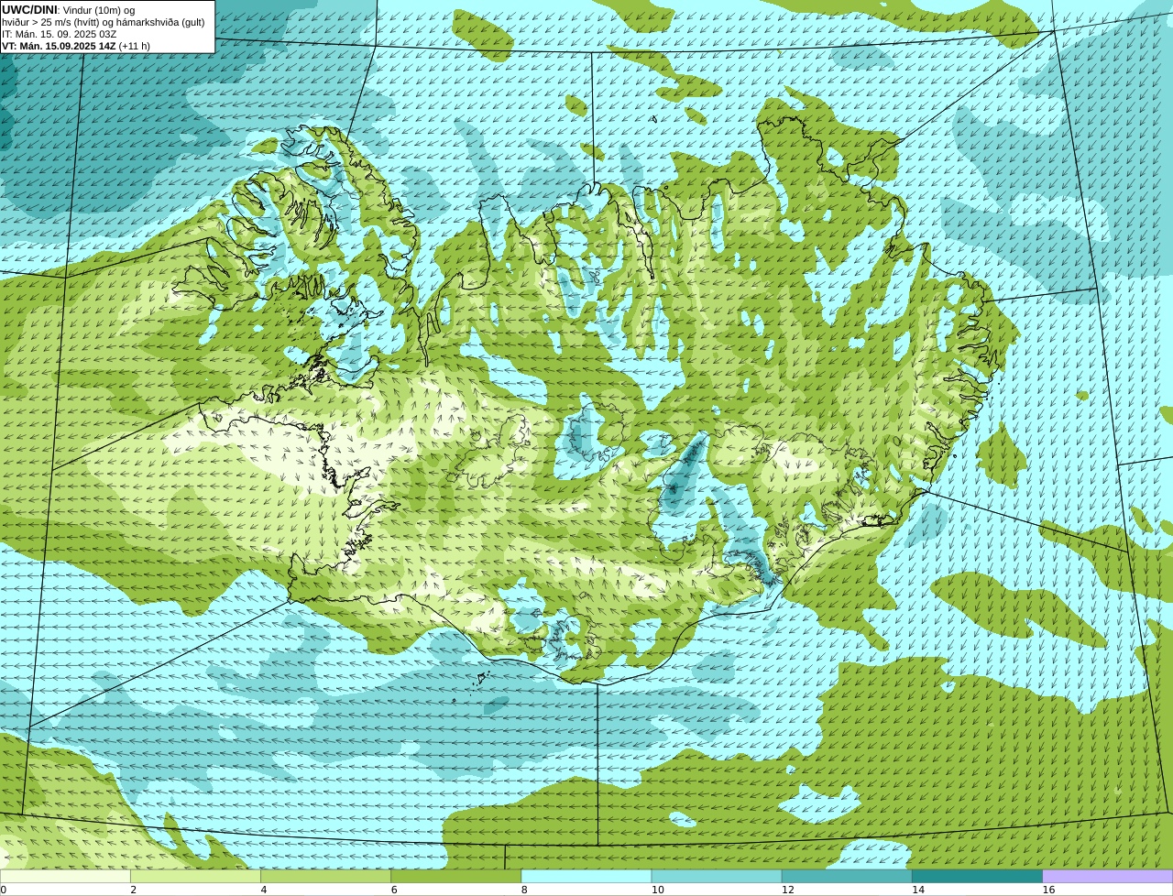Click the medium green 4–6 m/s color swatch
The height and width of the screenshot is (896, 1173).
(x=325, y=877)
